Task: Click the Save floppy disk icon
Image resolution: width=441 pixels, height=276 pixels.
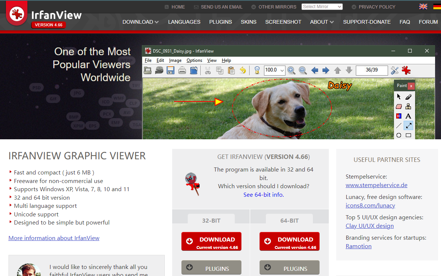Action: pos(170,70)
